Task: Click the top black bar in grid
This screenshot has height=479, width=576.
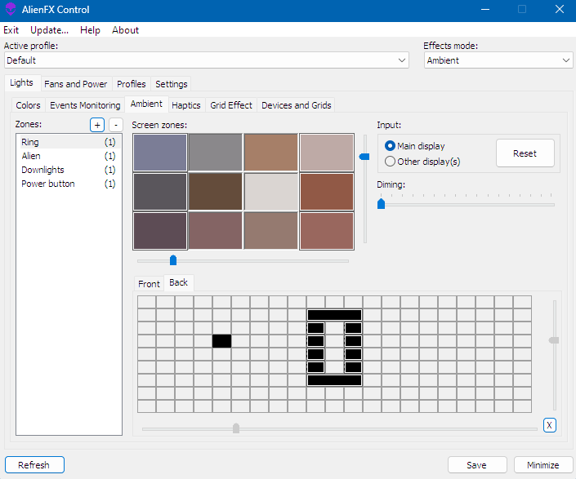Action: click(x=334, y=315)
